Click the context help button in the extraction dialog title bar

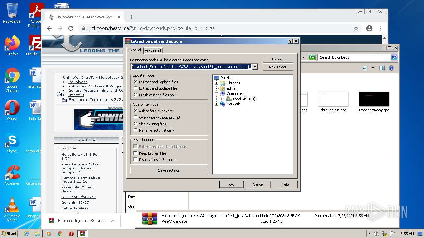tap(291, 41)
